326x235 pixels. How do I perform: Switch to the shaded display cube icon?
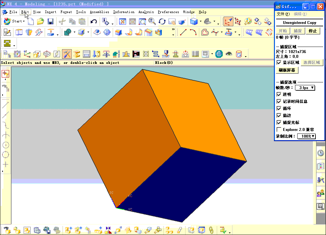(x=194, y=21)
